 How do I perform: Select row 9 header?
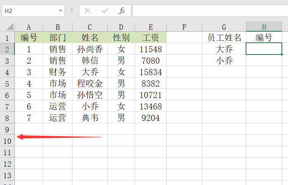[7, 129]
